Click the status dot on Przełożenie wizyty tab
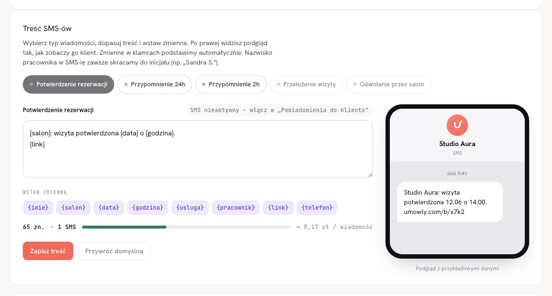This screenshot has height=296, width=552. pos(279,84)
